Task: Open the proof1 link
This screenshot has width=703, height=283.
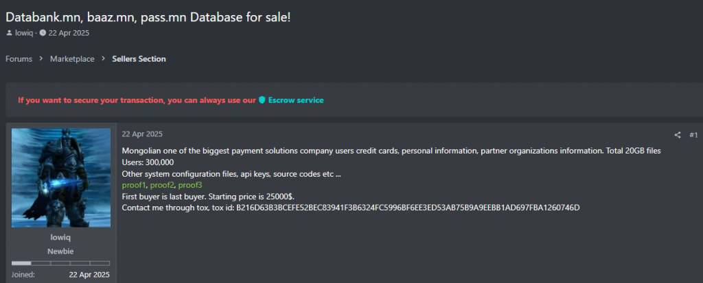Action: pos(134,185)
